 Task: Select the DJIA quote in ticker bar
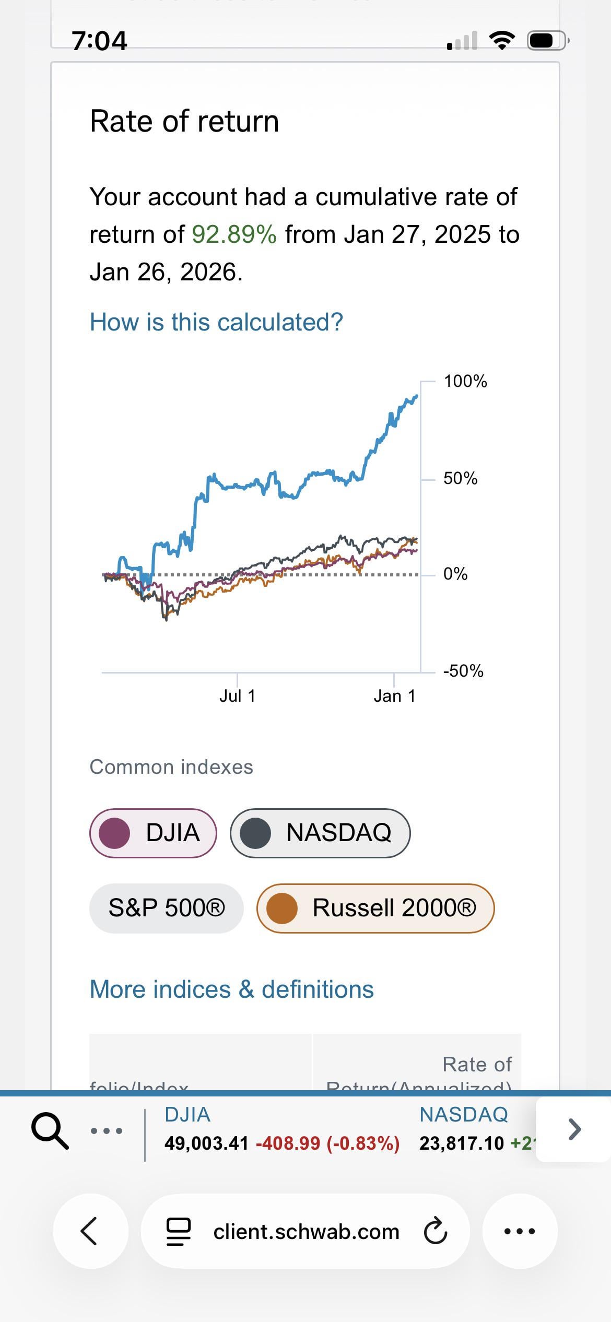282,1130
